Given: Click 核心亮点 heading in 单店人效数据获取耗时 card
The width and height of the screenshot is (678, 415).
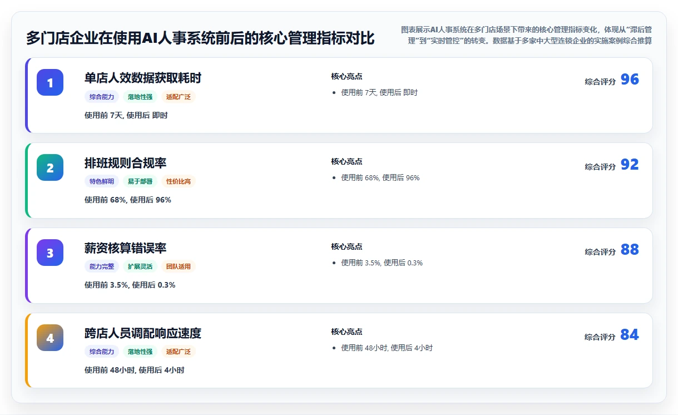Looking at the screenshot, I should (x=347, y=76).
